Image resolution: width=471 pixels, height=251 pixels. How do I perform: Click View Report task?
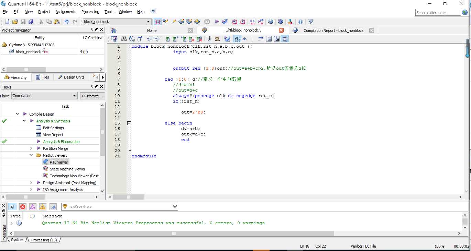[53, 134]
